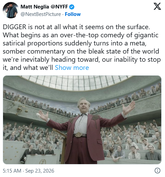Open the 5:15 AM time link
Image resolution: width=165 pixels, height=177 pixels.
[x=12, y=171]
